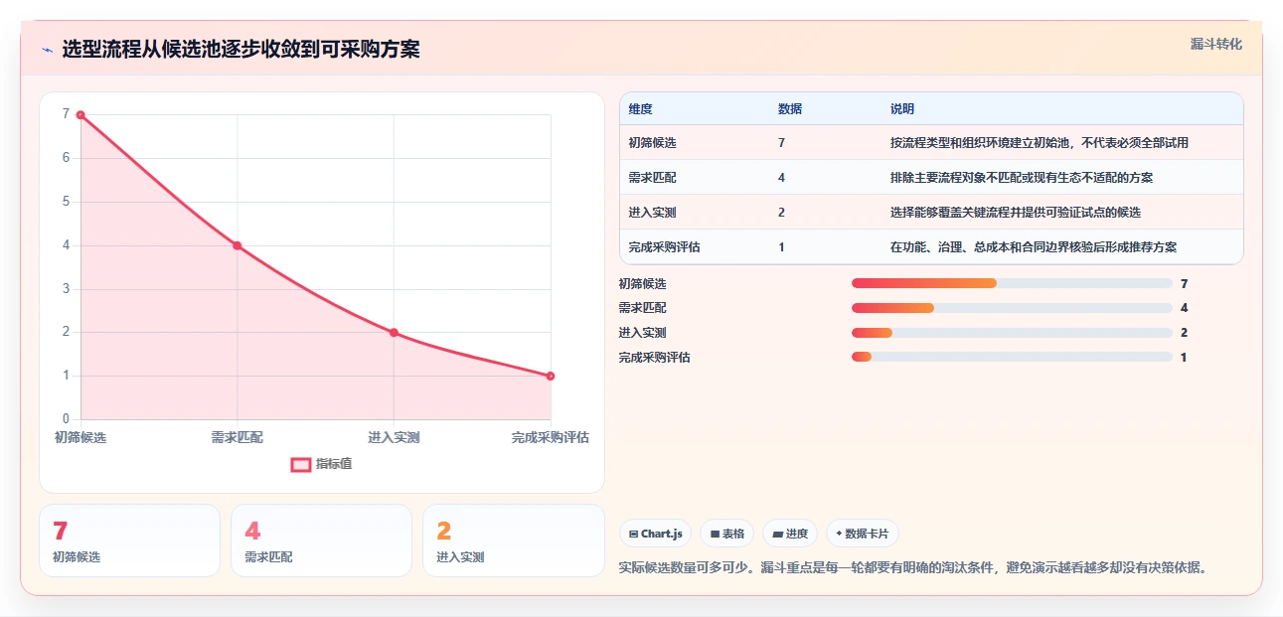Click the 需求匹配 data point on chart
The image size is (1283, 617).
click(238, 245)
